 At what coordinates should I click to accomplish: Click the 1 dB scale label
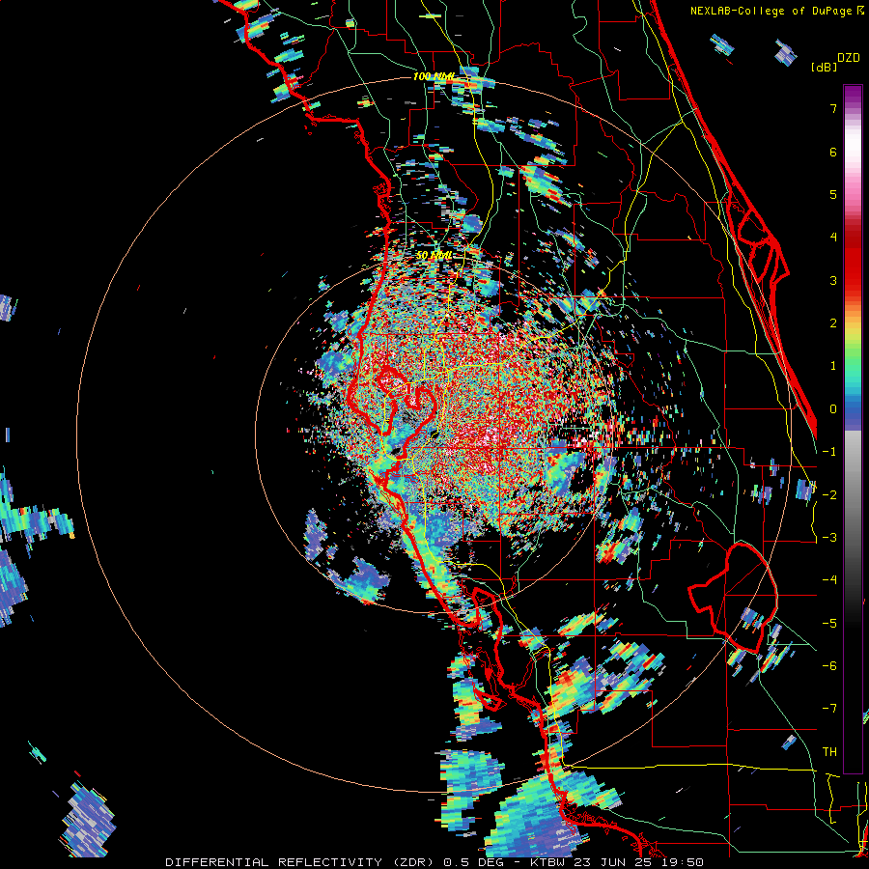833,365
